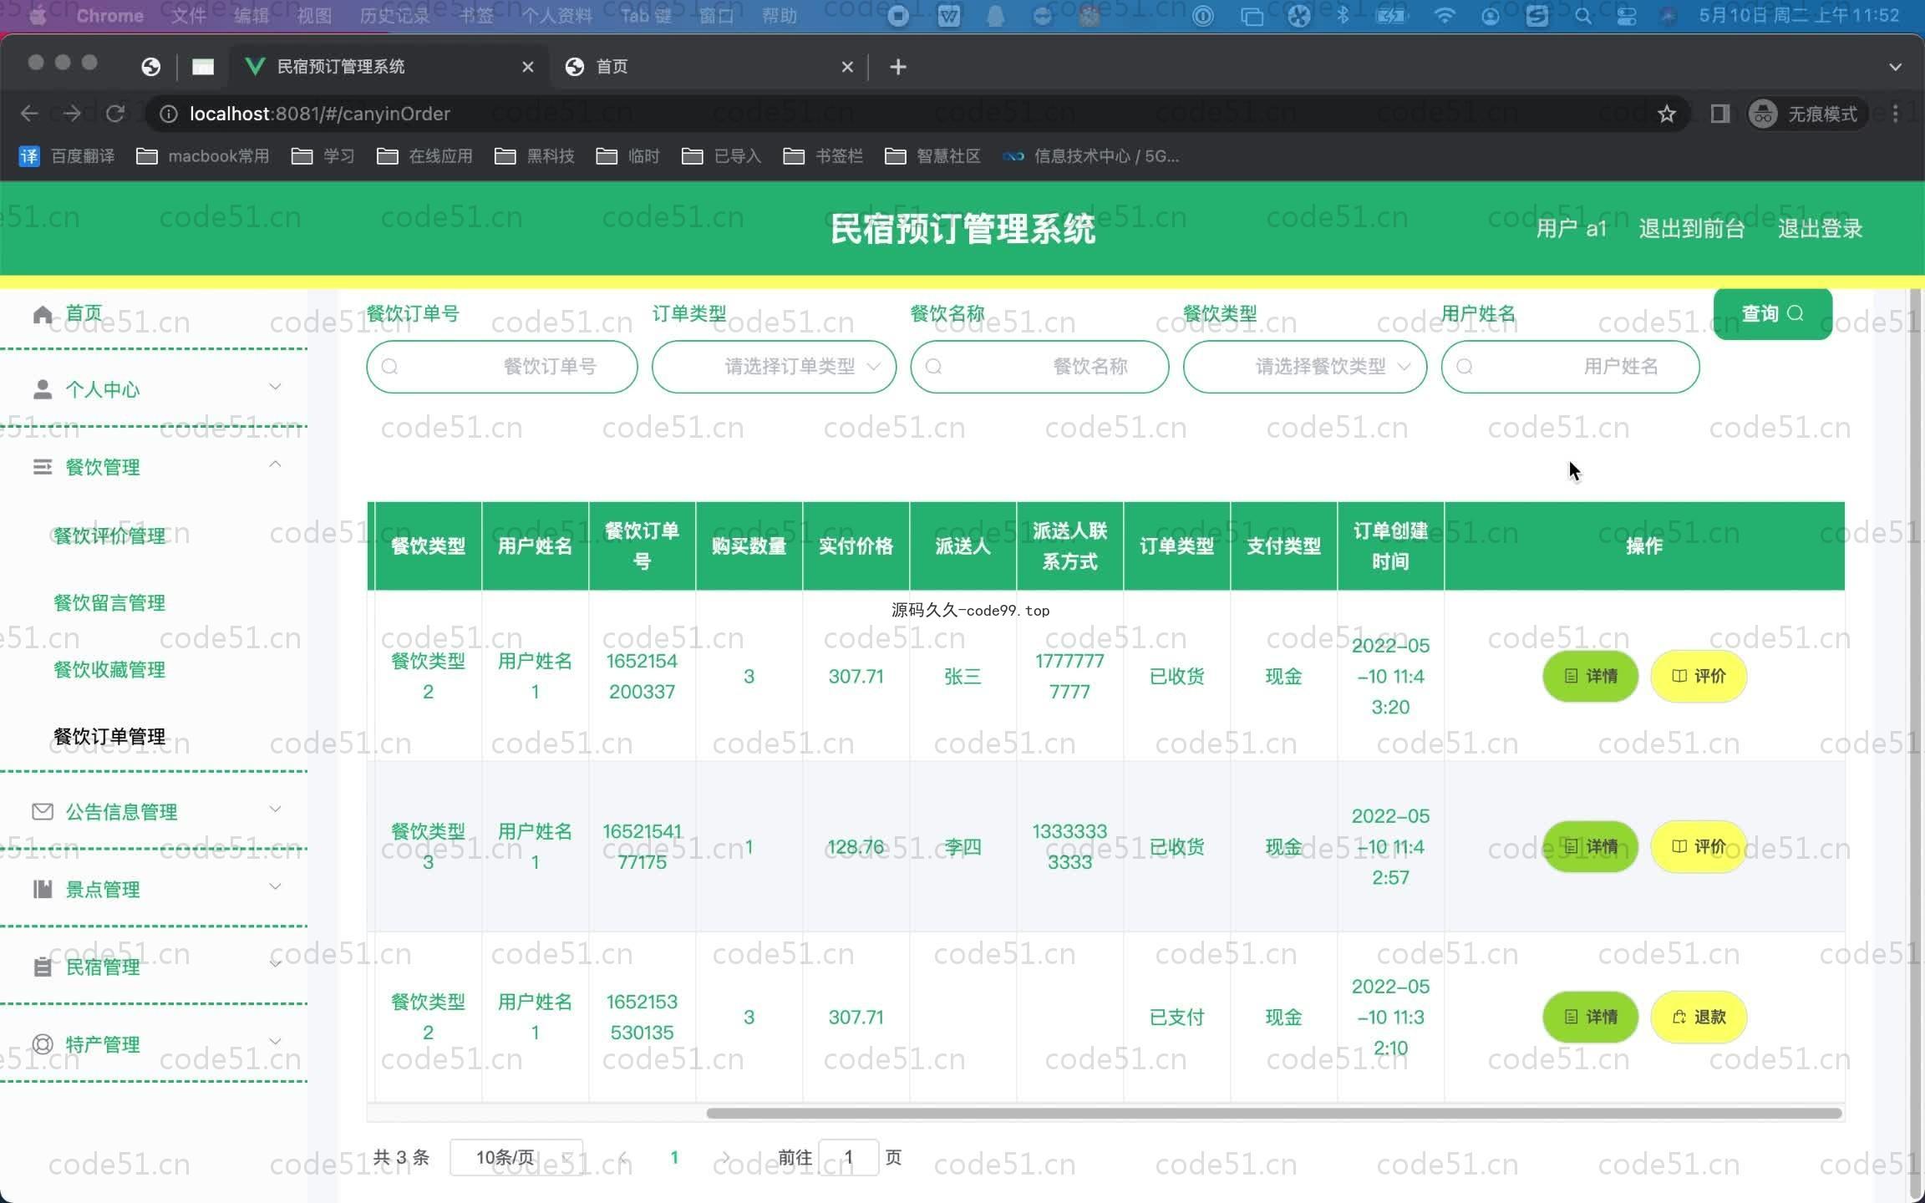Bookmark this page with star icon
Viewport: 1925px width, 1203px height.
click(1667, 114)
